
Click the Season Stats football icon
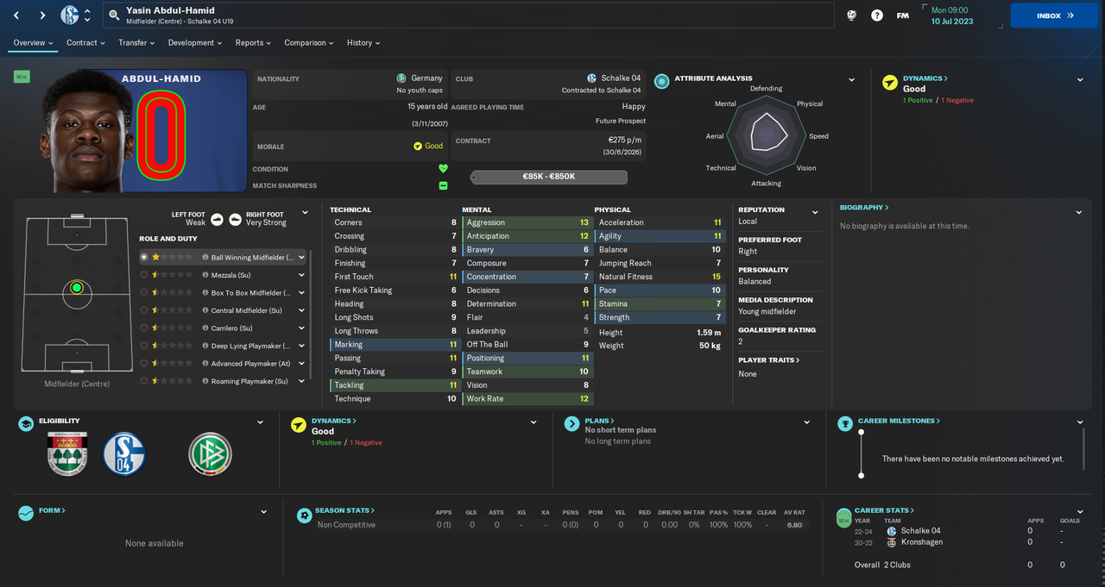[x=304, y=515]
